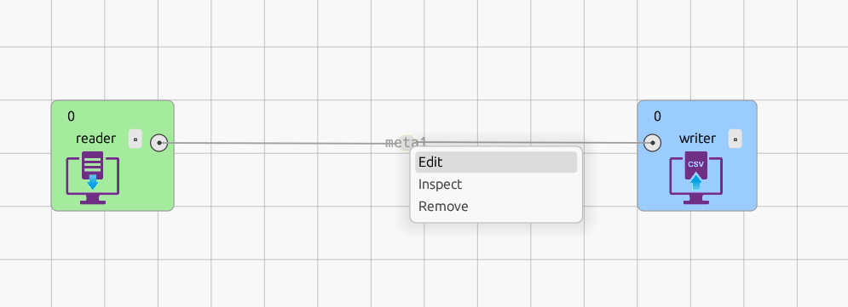Select the reader node's output port circle
Viewport: 848px width, 307px height.
point(159,143)
